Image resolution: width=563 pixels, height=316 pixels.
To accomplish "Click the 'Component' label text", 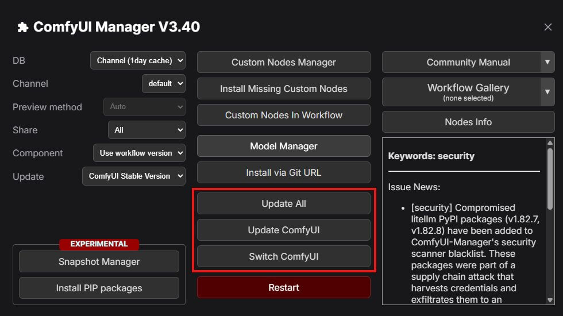I will (x=38, y=153).
